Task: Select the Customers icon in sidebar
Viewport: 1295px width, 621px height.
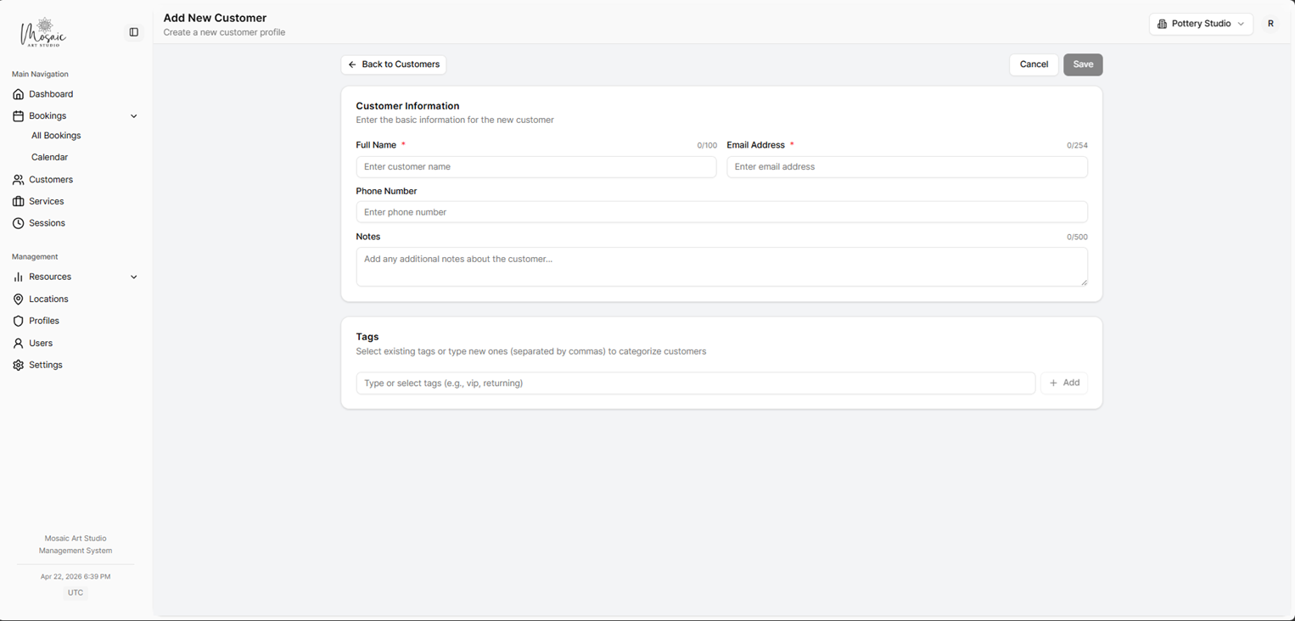Action: pos(18,179)
